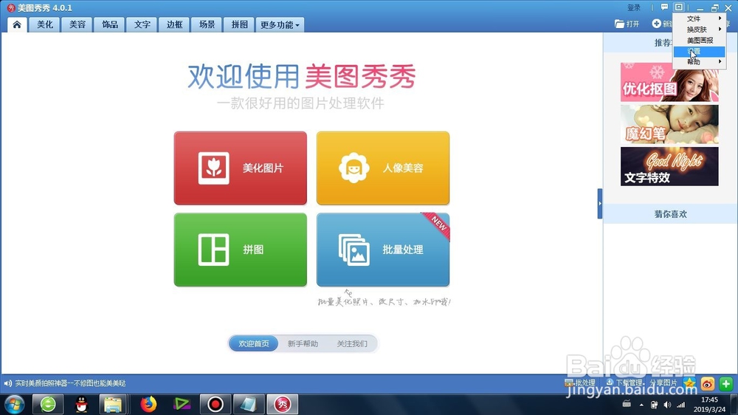
Task: Toggle the main menu icon in title bar
Action: click(679, 7)
